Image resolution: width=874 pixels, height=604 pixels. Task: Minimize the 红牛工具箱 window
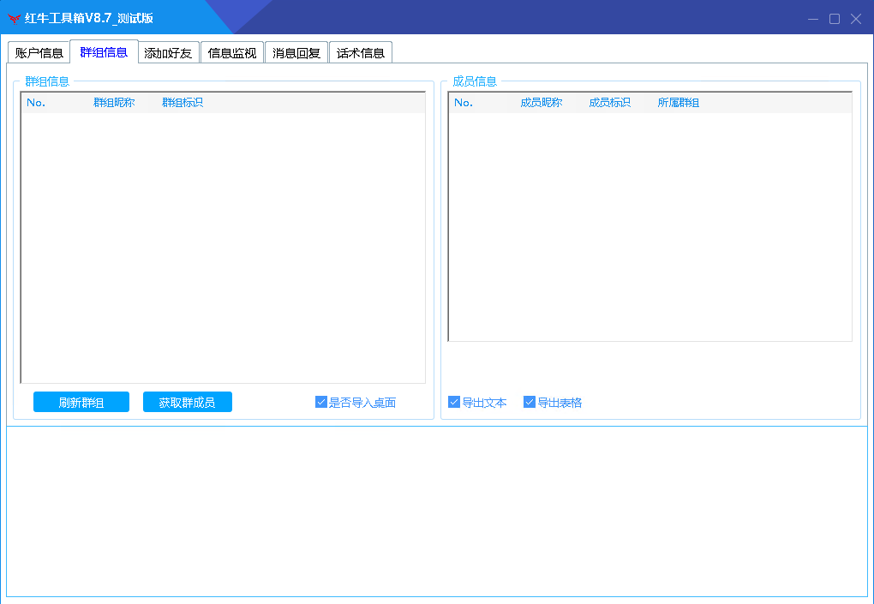[811, 19]
